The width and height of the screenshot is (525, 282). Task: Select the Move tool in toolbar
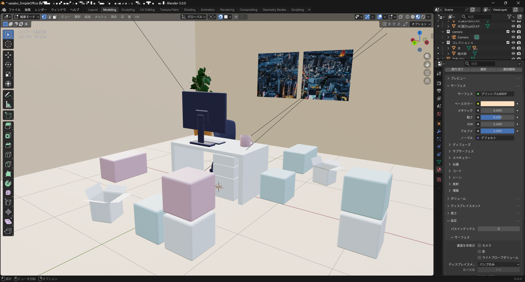point(8,55)
